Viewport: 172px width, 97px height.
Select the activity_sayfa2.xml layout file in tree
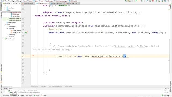pyautogui.click(x=16, y=33)
